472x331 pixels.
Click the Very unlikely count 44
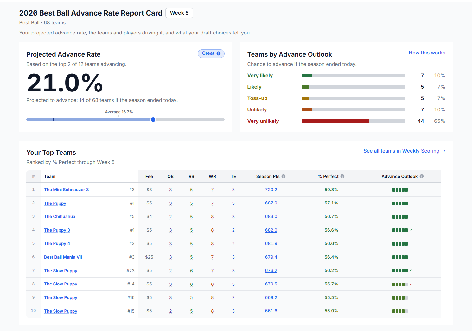tap(421, 121)
